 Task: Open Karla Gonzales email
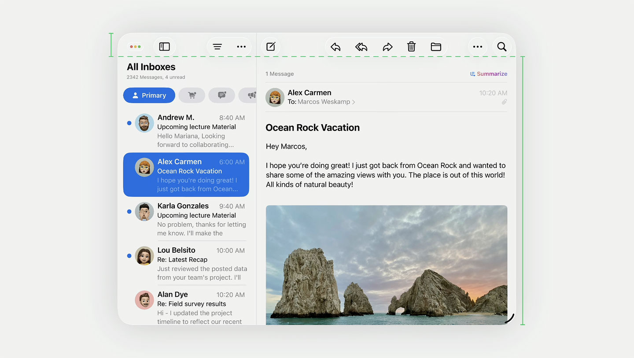[186, 219]
